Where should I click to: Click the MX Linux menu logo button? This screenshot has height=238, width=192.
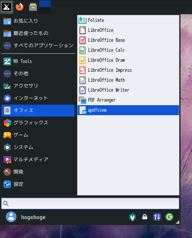pos(7,7)
